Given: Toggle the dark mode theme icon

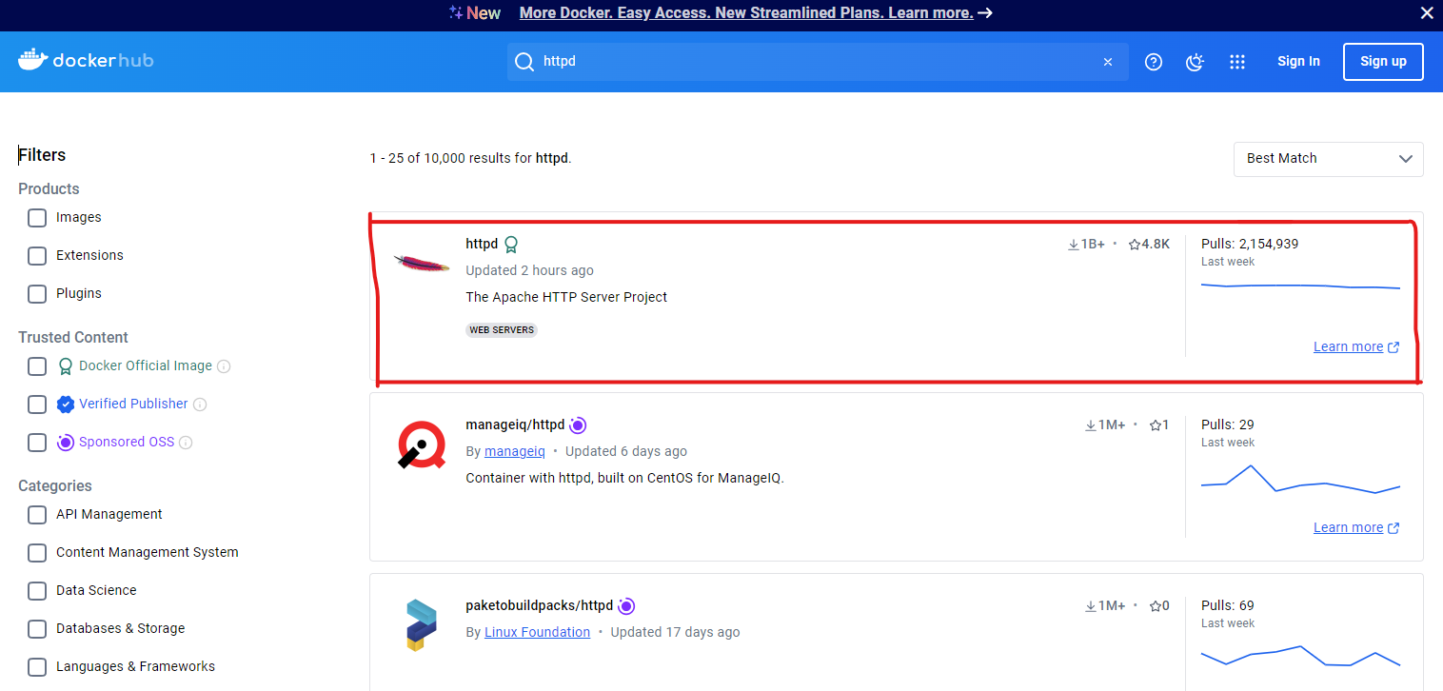Looking at the screenshot, I should 1196,62.
